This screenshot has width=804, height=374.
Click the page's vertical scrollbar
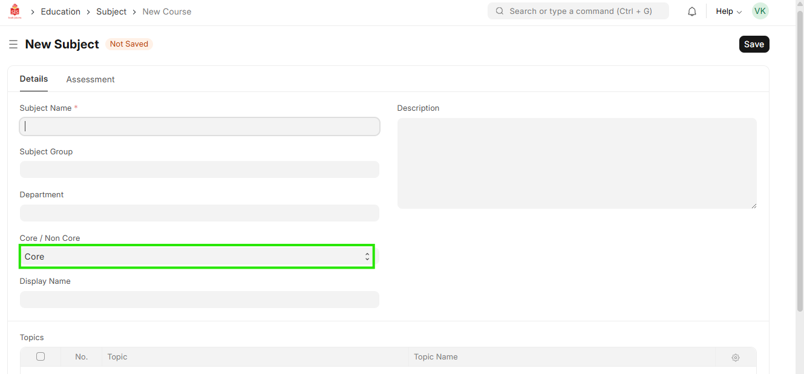[799, 182]
